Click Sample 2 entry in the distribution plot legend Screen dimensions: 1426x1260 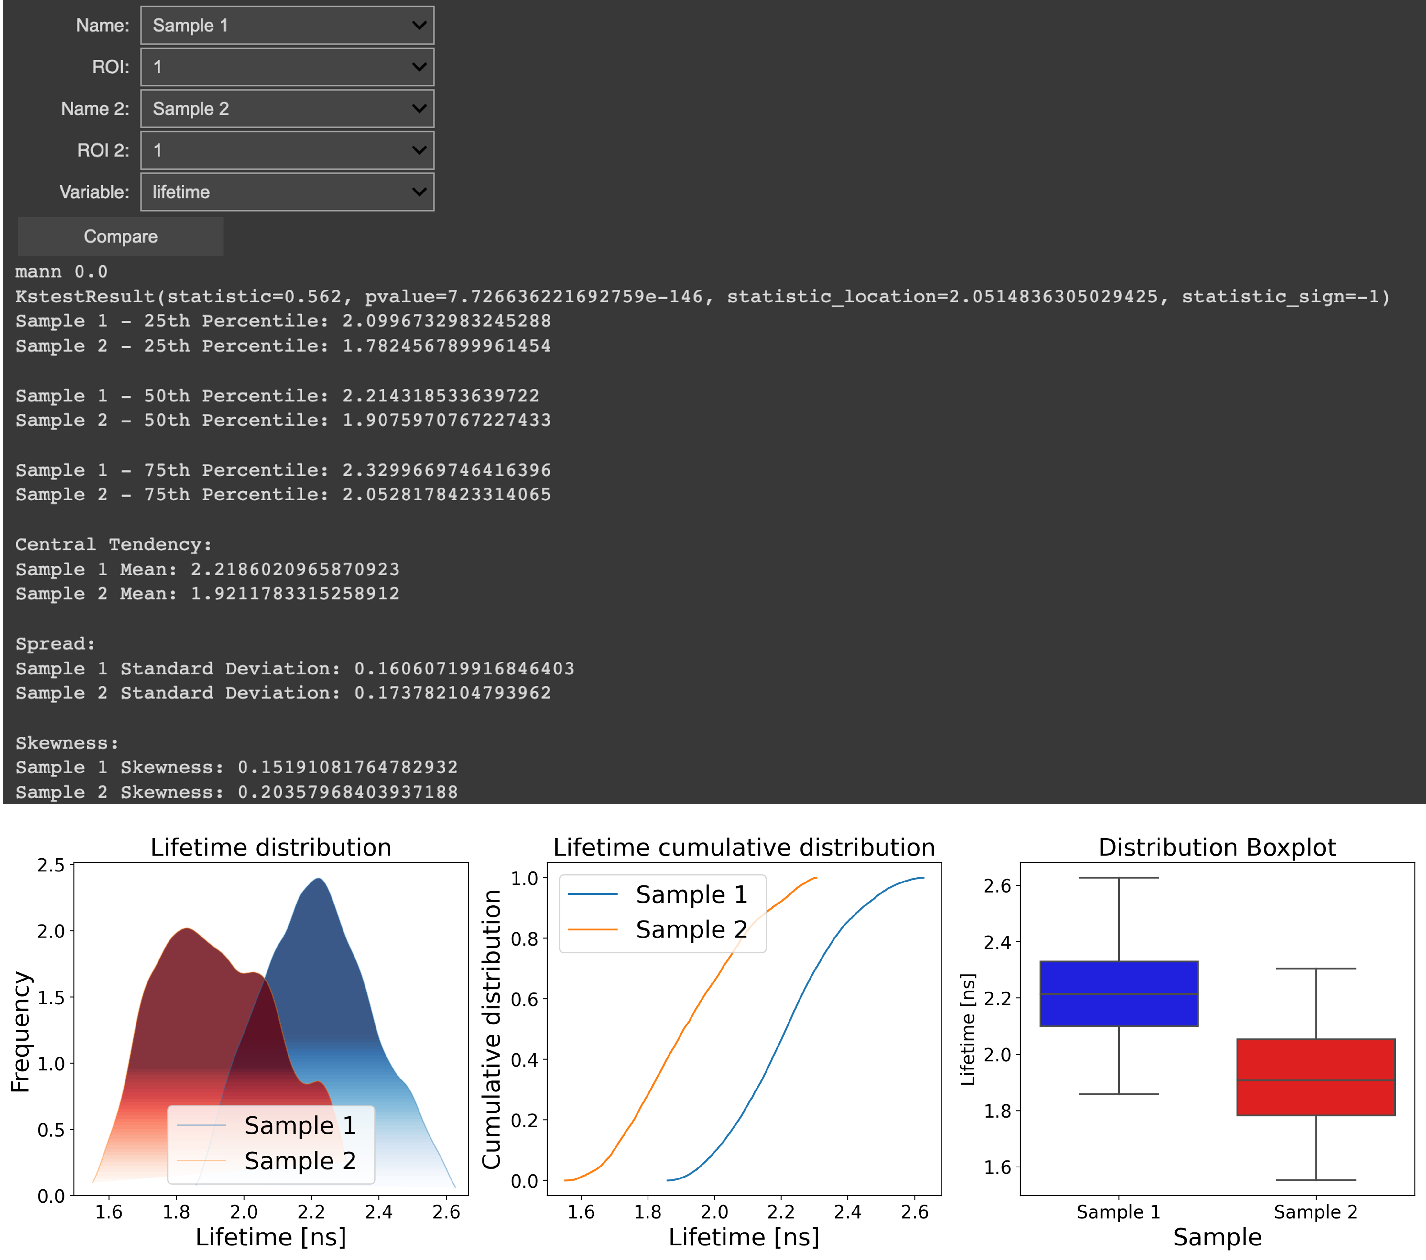[x=300, y=1161]
